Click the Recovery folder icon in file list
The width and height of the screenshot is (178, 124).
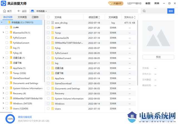click(53, 93)
